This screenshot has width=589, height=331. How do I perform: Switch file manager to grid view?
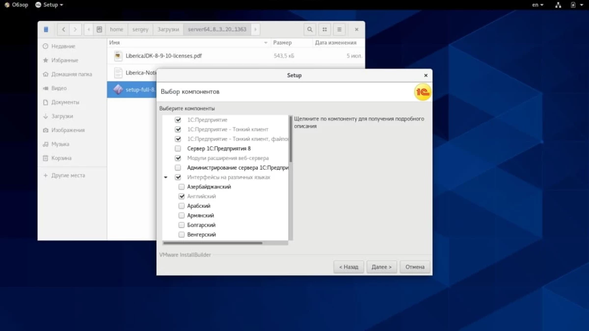[324, 29]
